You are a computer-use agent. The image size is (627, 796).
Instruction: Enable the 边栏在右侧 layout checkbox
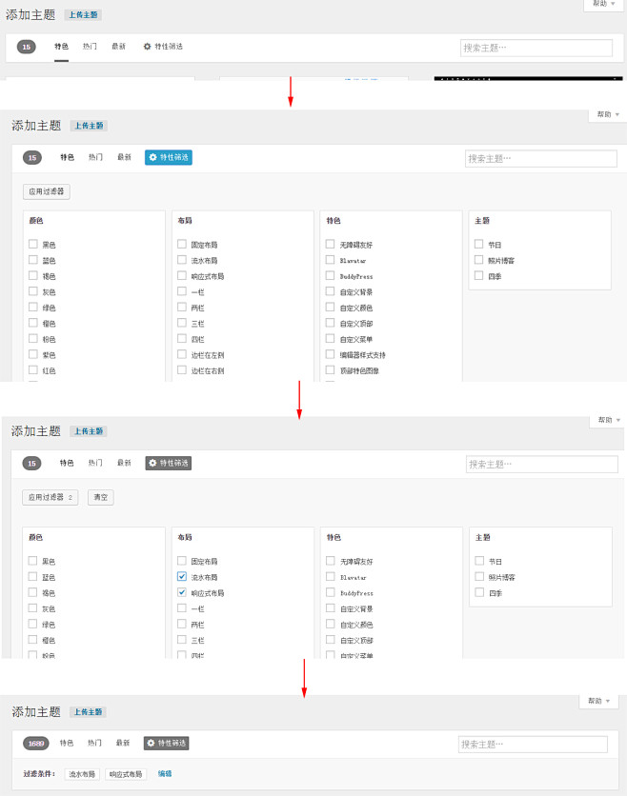coord(182,370)
